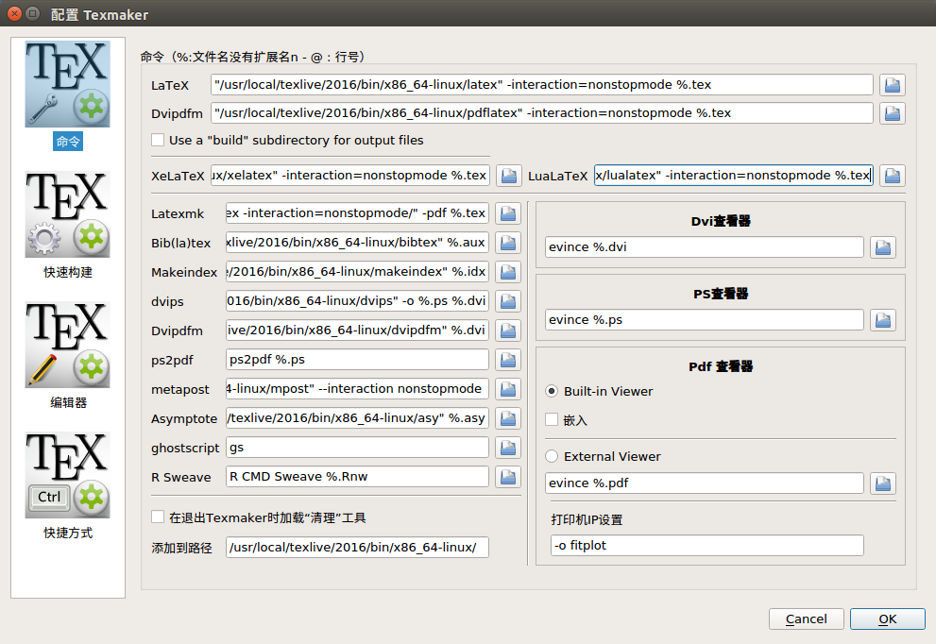Browse for the dvips executable
Image resolution: width=936 pixels, height=644 pixels.
click(508, 301)
